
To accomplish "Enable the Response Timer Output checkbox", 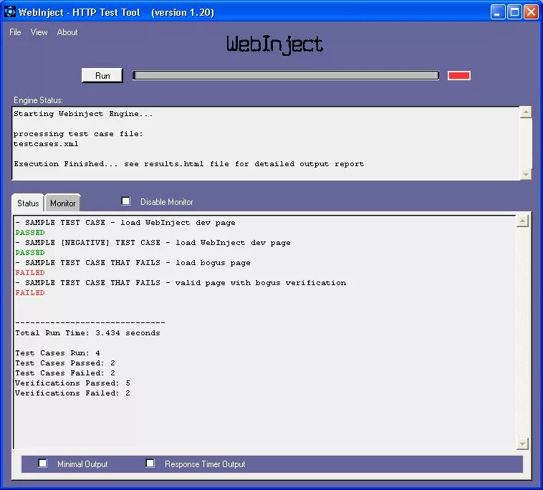I will tap(150, 463).
